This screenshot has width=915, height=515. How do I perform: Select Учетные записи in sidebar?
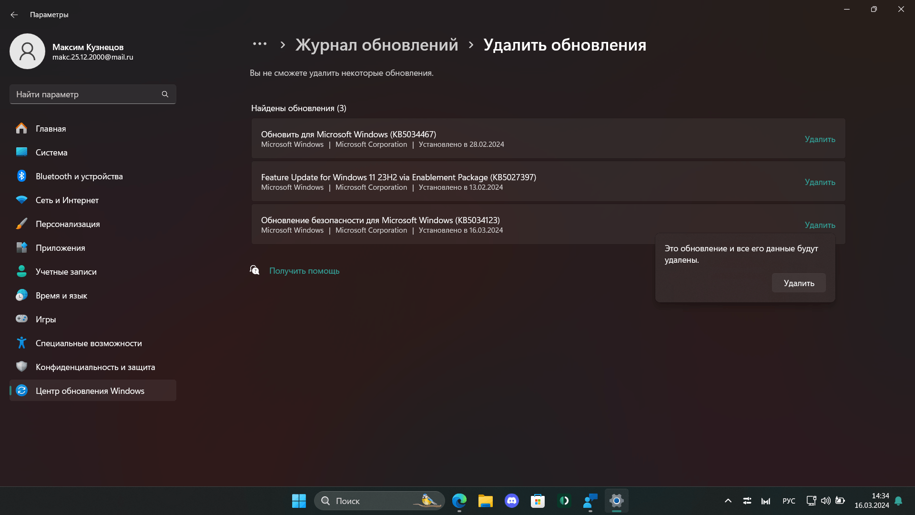coord(93,271)
